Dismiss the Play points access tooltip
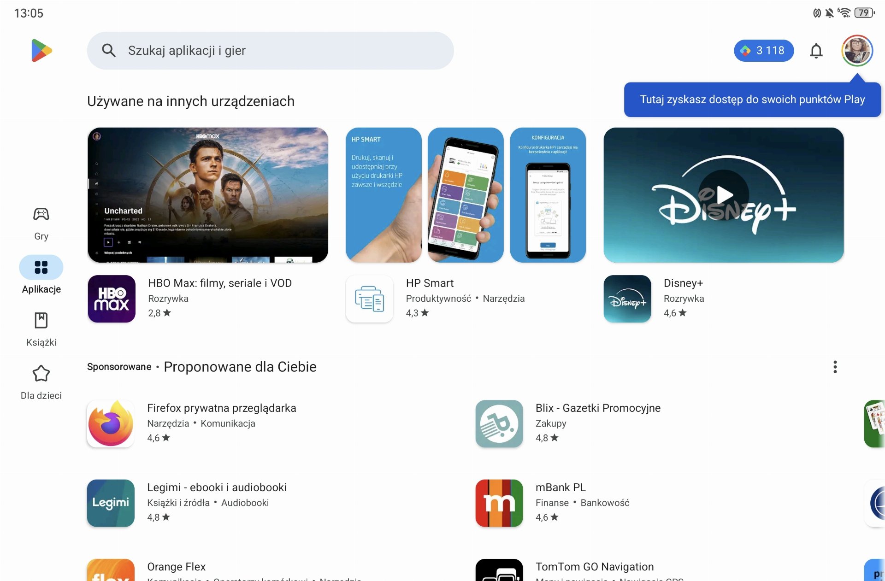Viewport: 885px width, 581px height. point(752,100)
